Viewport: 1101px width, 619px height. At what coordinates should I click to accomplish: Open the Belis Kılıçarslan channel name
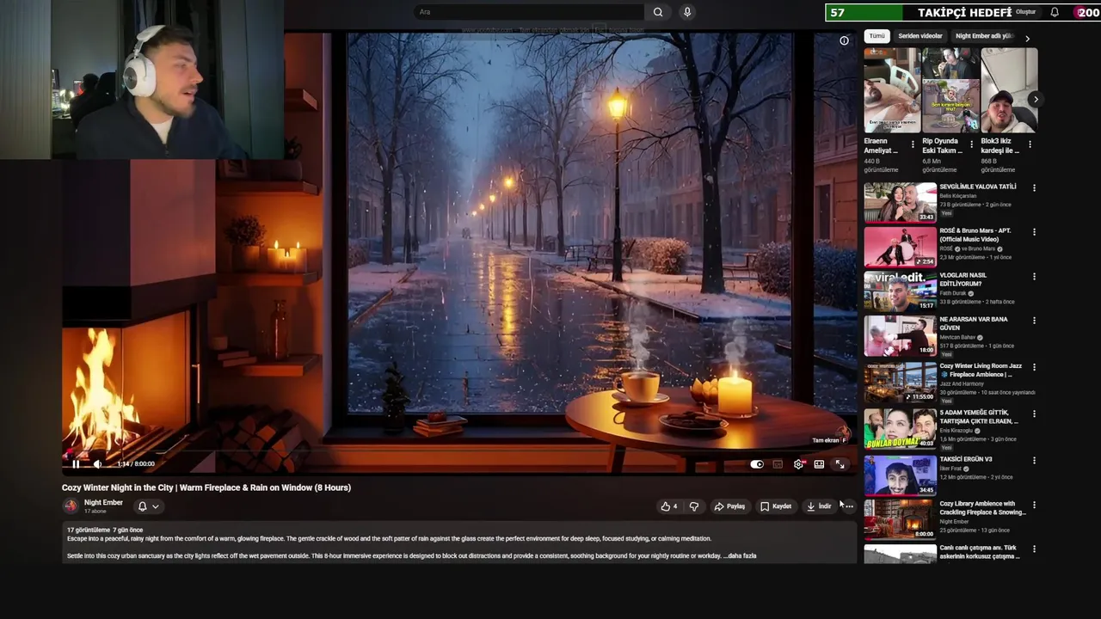[x=957, y=196]
